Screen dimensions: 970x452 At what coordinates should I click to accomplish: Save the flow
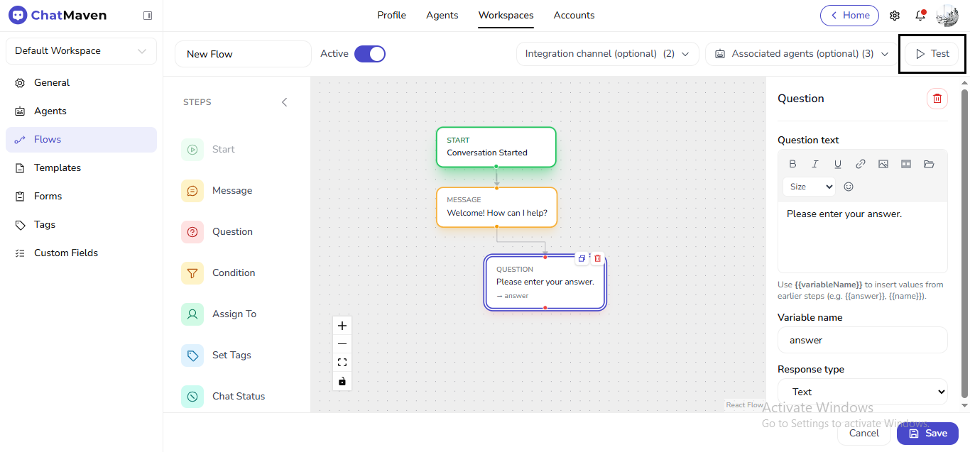click(927, 433)
